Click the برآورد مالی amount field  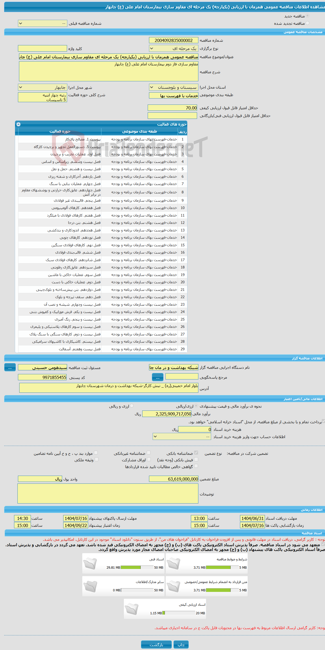pos(167,414)
